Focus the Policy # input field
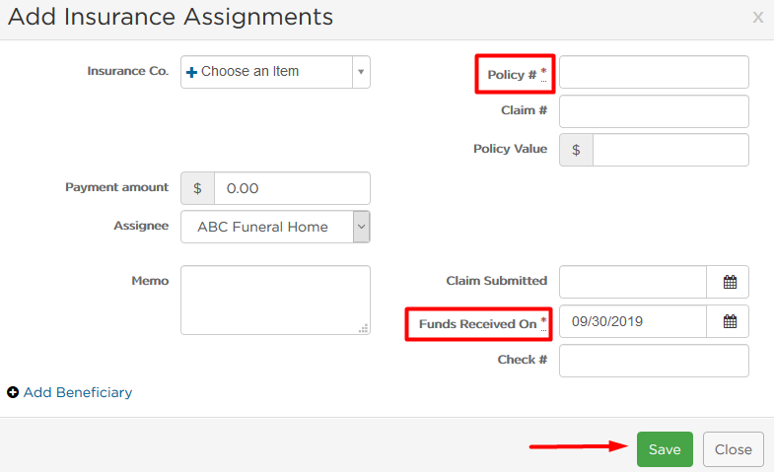The width and height of the screenshot is (774, 472). [x=654, y=72]
